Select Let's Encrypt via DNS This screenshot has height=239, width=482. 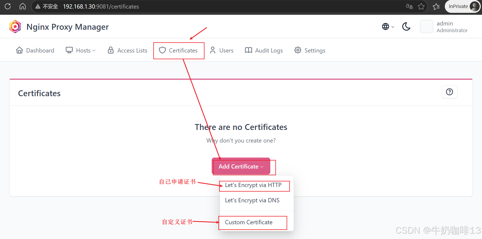tap(252, 200)
